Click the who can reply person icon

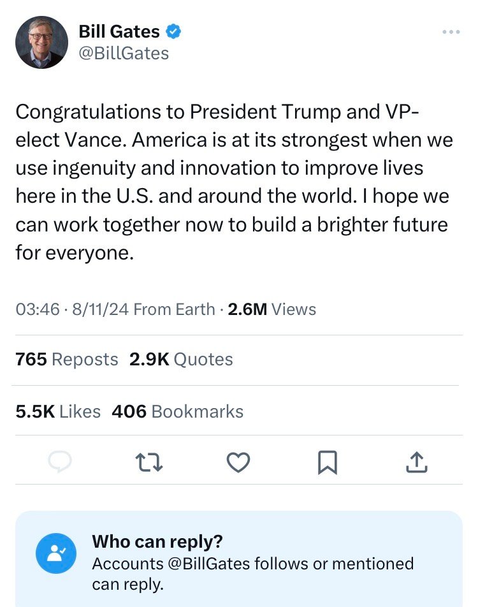(57, 553)
